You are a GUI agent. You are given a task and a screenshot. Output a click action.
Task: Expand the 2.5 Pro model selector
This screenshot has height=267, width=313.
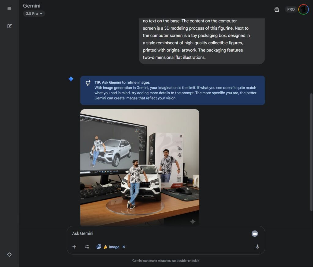[x=34, y=13]
